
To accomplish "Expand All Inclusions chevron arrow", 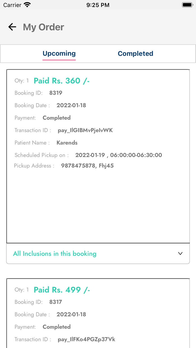I will coord(180,253).
